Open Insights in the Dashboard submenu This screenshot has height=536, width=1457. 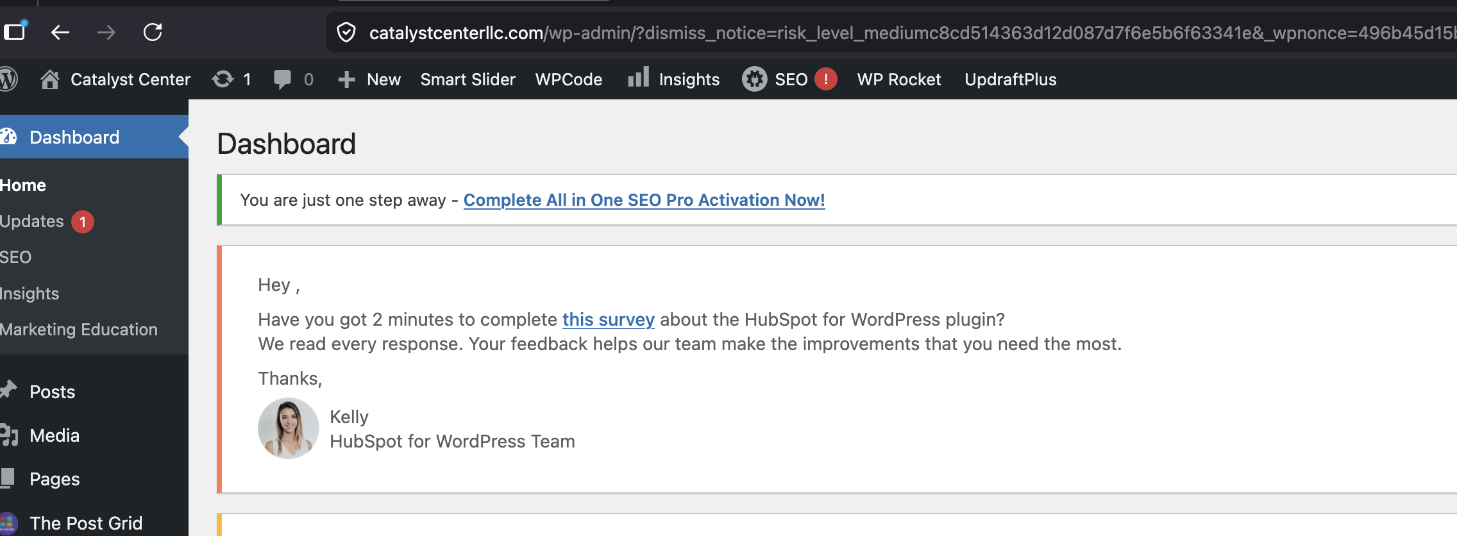click(29, 294)
